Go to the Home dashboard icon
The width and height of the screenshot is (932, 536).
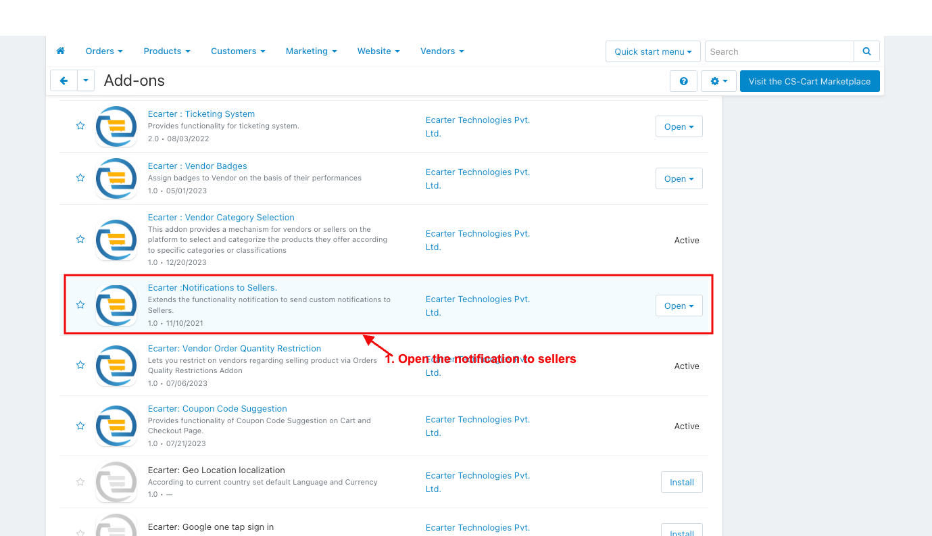coord(60,51)
